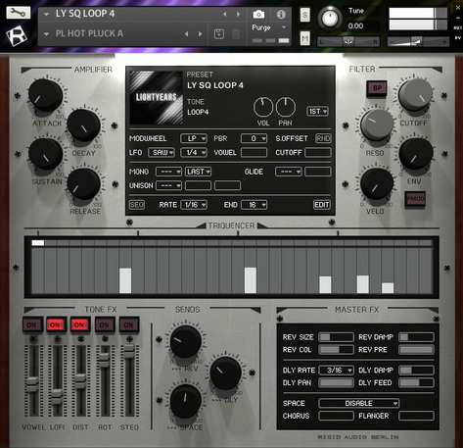The width and height of the screenshot is (463, 448).
Task: Click the camera snapshot icon
Action: [x=258, y=15]
